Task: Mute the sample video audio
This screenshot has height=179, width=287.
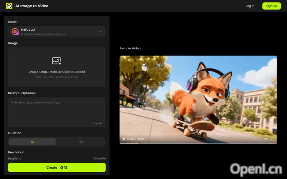Action: tap(266, 139)
